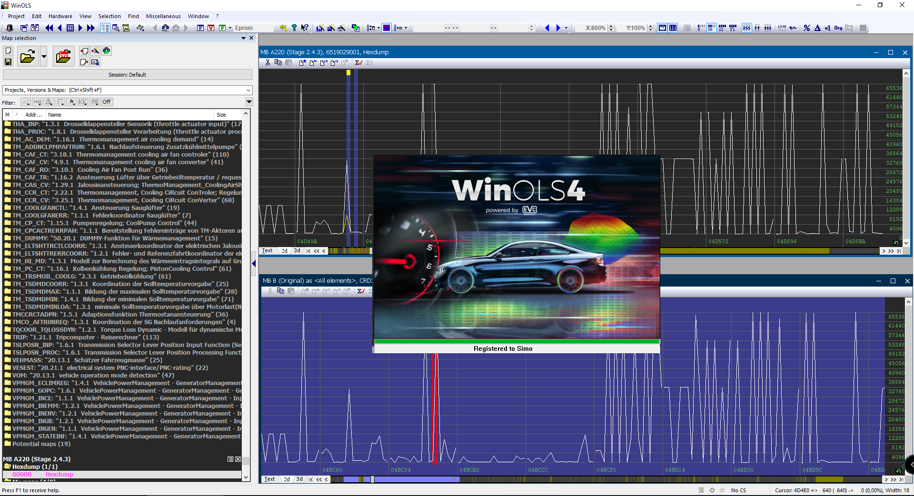
Task: Click the blue previous arrow near X zoom
Action: (x=547, y=28)
